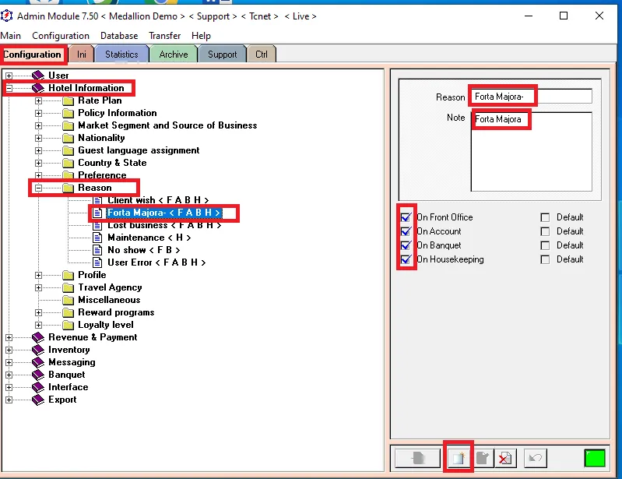Check Default box for On Front Office
622x479 pixels.
point(545,217)
